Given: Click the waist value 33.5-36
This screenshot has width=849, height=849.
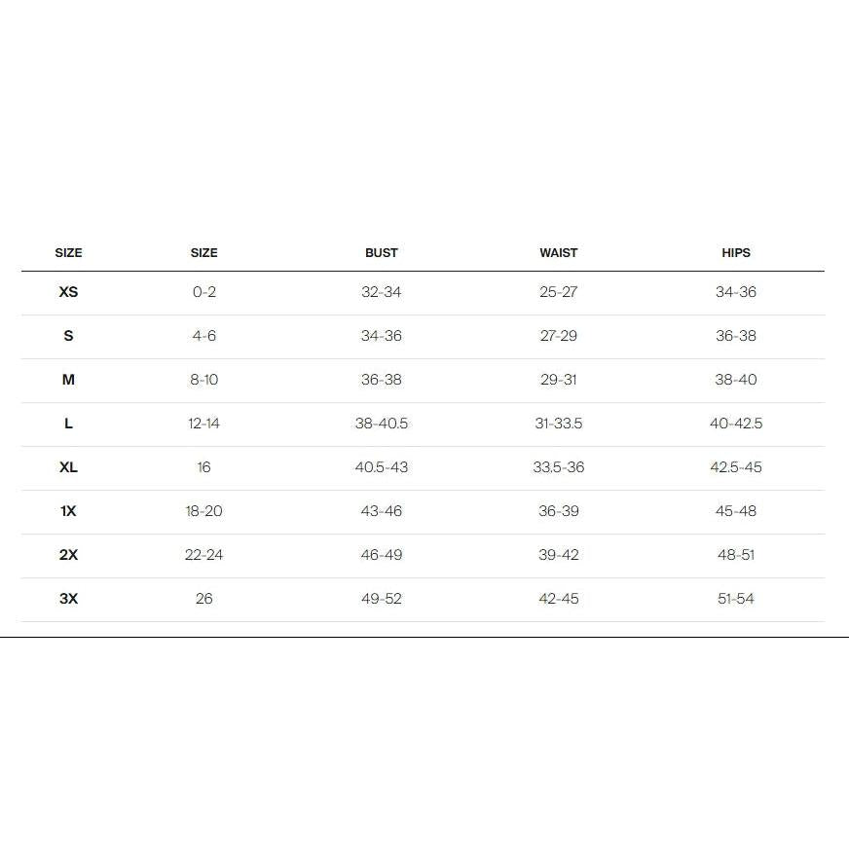Looking at the screenshot, I should 559,467.
